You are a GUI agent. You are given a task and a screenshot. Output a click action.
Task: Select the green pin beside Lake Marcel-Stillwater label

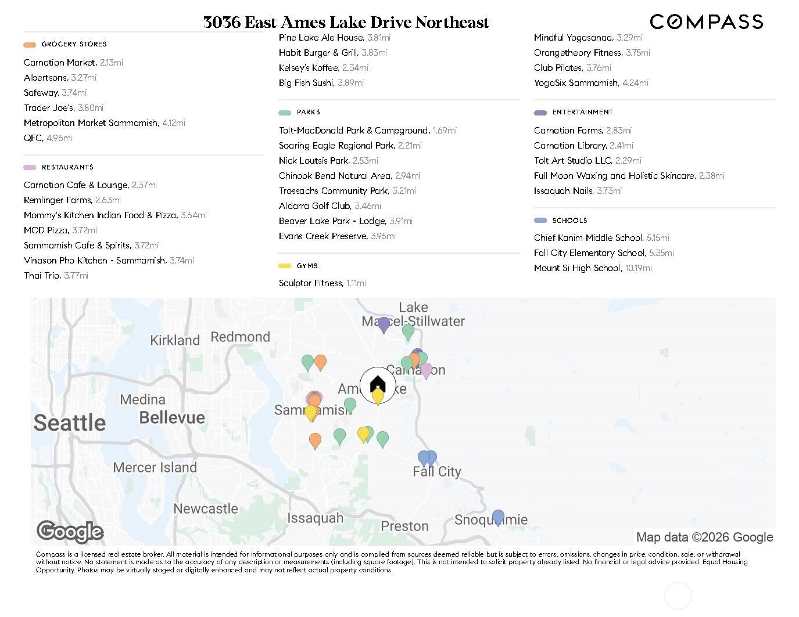[x=409, y=331]
